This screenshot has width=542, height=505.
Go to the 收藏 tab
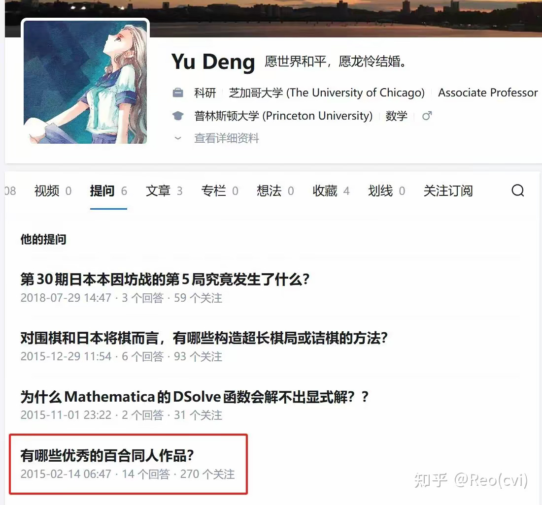coord(331,191)
